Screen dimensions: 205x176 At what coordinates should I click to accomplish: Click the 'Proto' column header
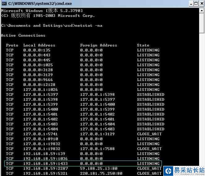coord(12,45)
